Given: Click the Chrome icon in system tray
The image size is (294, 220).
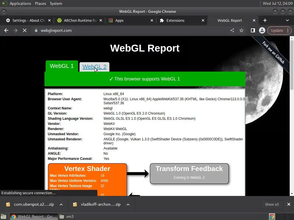Looking at the screenshot, I should (x=272, y=217).
